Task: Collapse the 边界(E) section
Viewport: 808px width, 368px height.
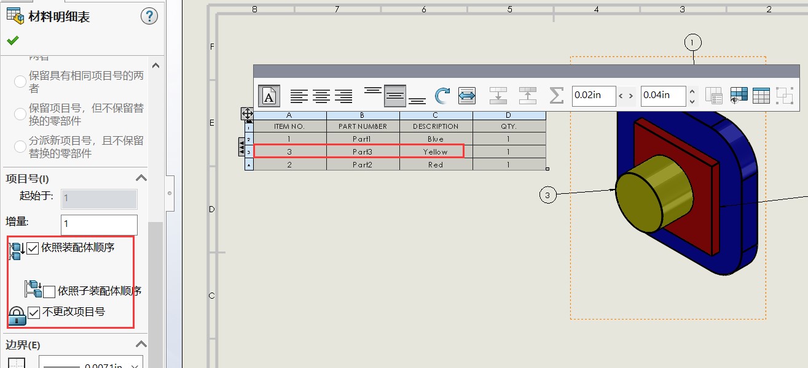Action: point(141,345)
